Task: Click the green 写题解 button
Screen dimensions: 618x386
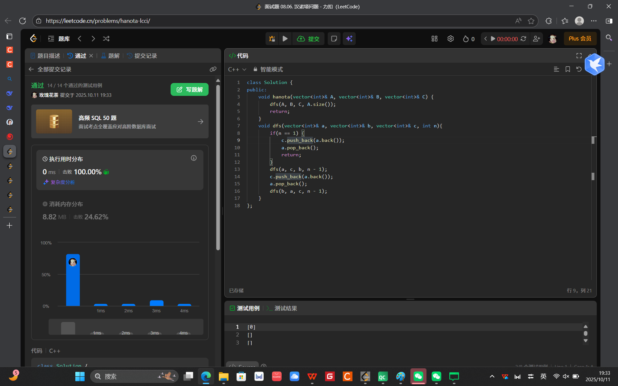Action: pyautogui.click(x=189, y=89)
